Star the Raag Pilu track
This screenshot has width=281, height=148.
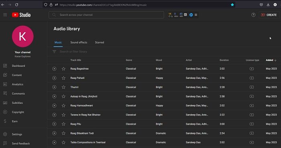(x=63, y=124)
